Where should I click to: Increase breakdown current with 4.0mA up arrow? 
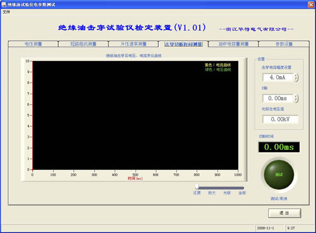coord(296,76)
